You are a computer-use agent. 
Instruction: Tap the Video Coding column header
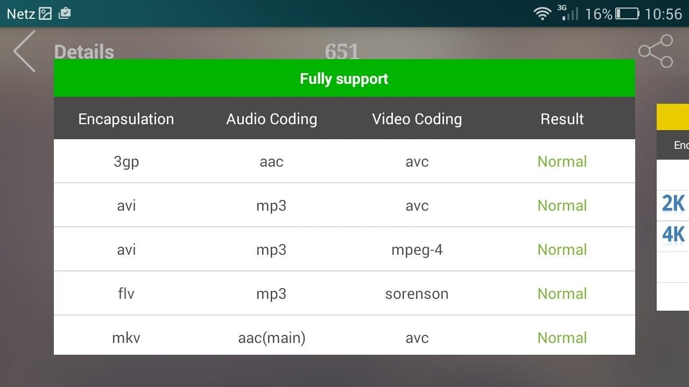point(417,119)
